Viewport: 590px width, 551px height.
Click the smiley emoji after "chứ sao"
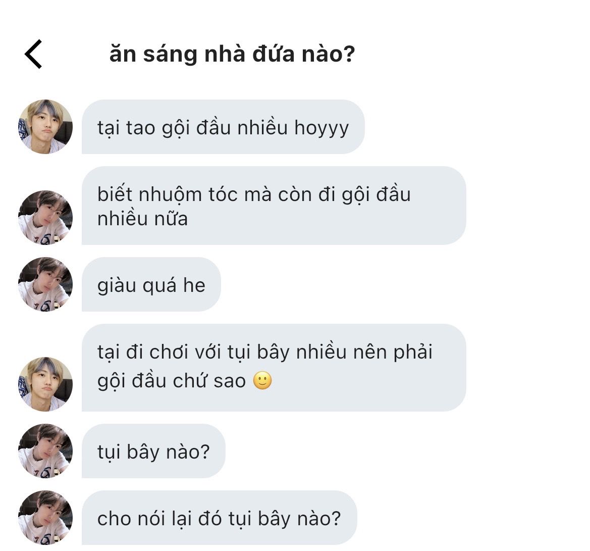[x=262, y=380]
